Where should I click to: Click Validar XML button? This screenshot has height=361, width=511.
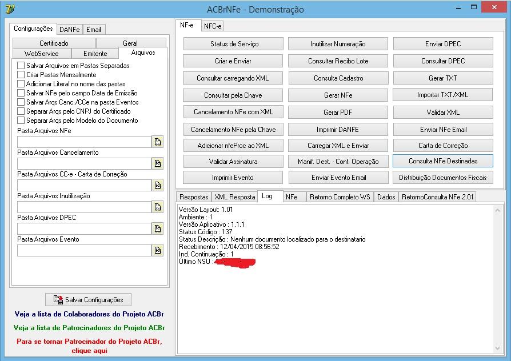click(x=443, y=112)
